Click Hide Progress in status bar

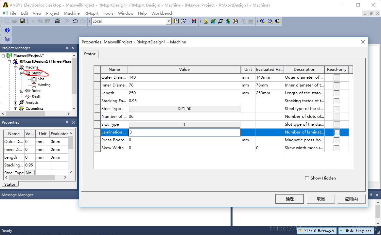coord(356,231)
